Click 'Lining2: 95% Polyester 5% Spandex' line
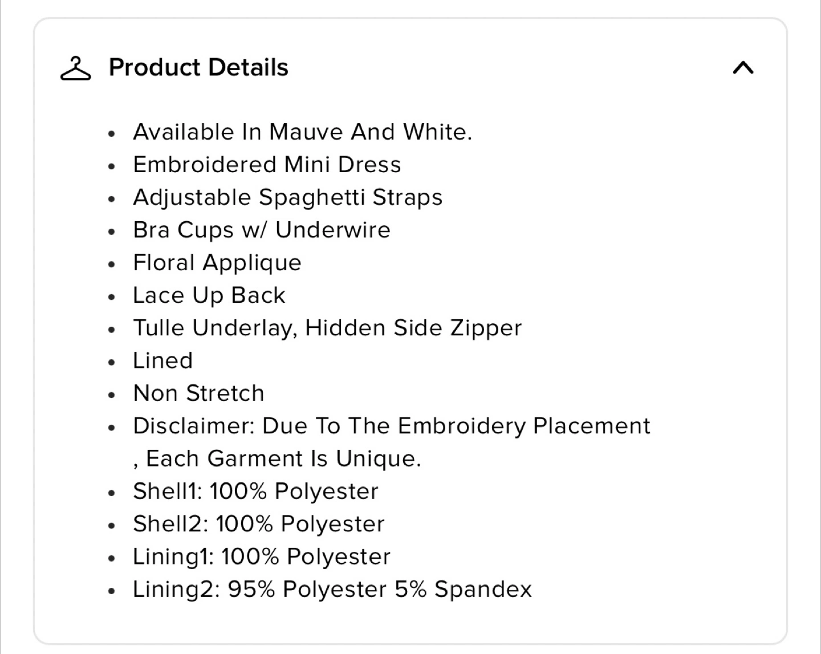821x654 pixels. [x=332, y=590]
